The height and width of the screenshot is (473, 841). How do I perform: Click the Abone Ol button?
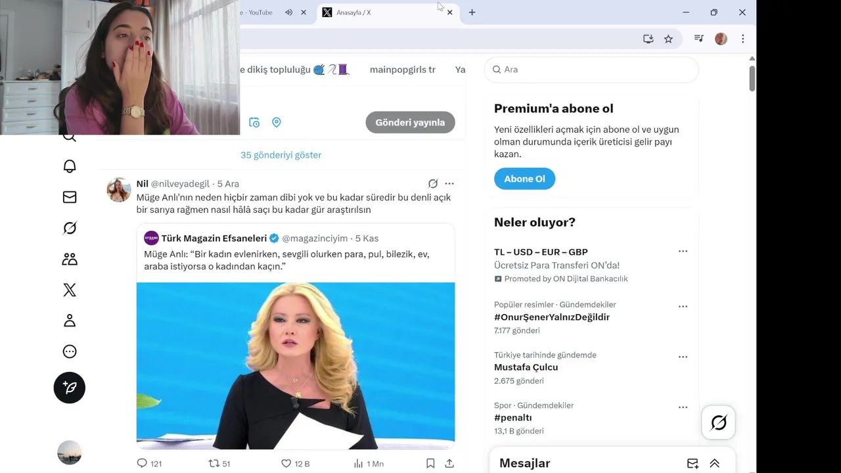(x=524, y=179)
